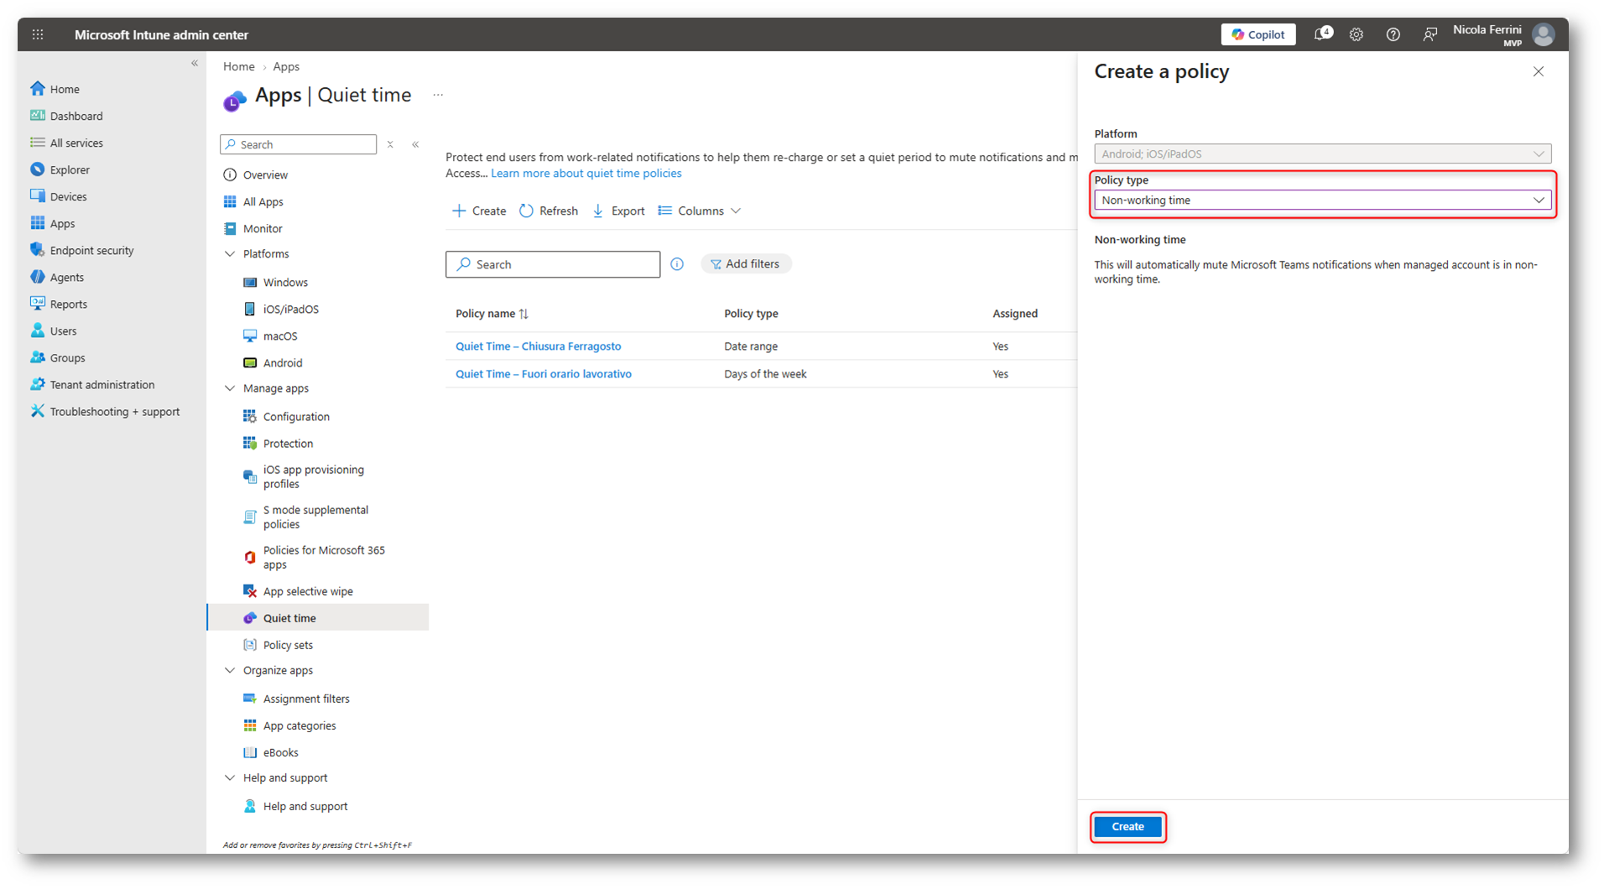The height and width of the screenshot is (889, 1604).
Task: Open Nicola Ferrini account avatar
Action: (x=1544, y=34)
